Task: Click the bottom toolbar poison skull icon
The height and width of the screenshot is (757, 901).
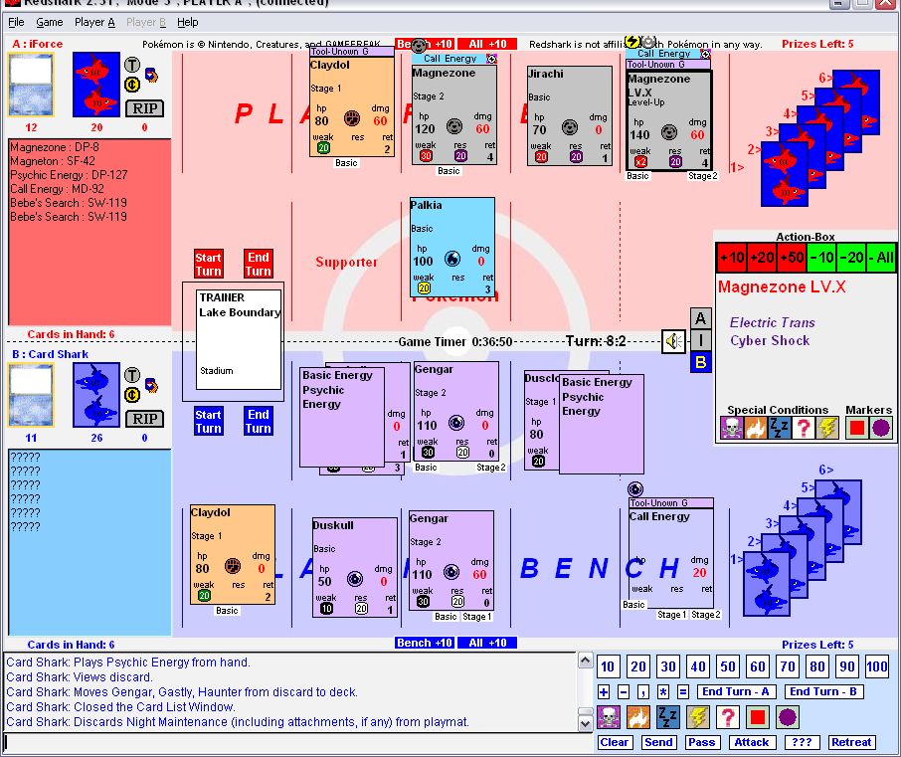Action: 608,717
